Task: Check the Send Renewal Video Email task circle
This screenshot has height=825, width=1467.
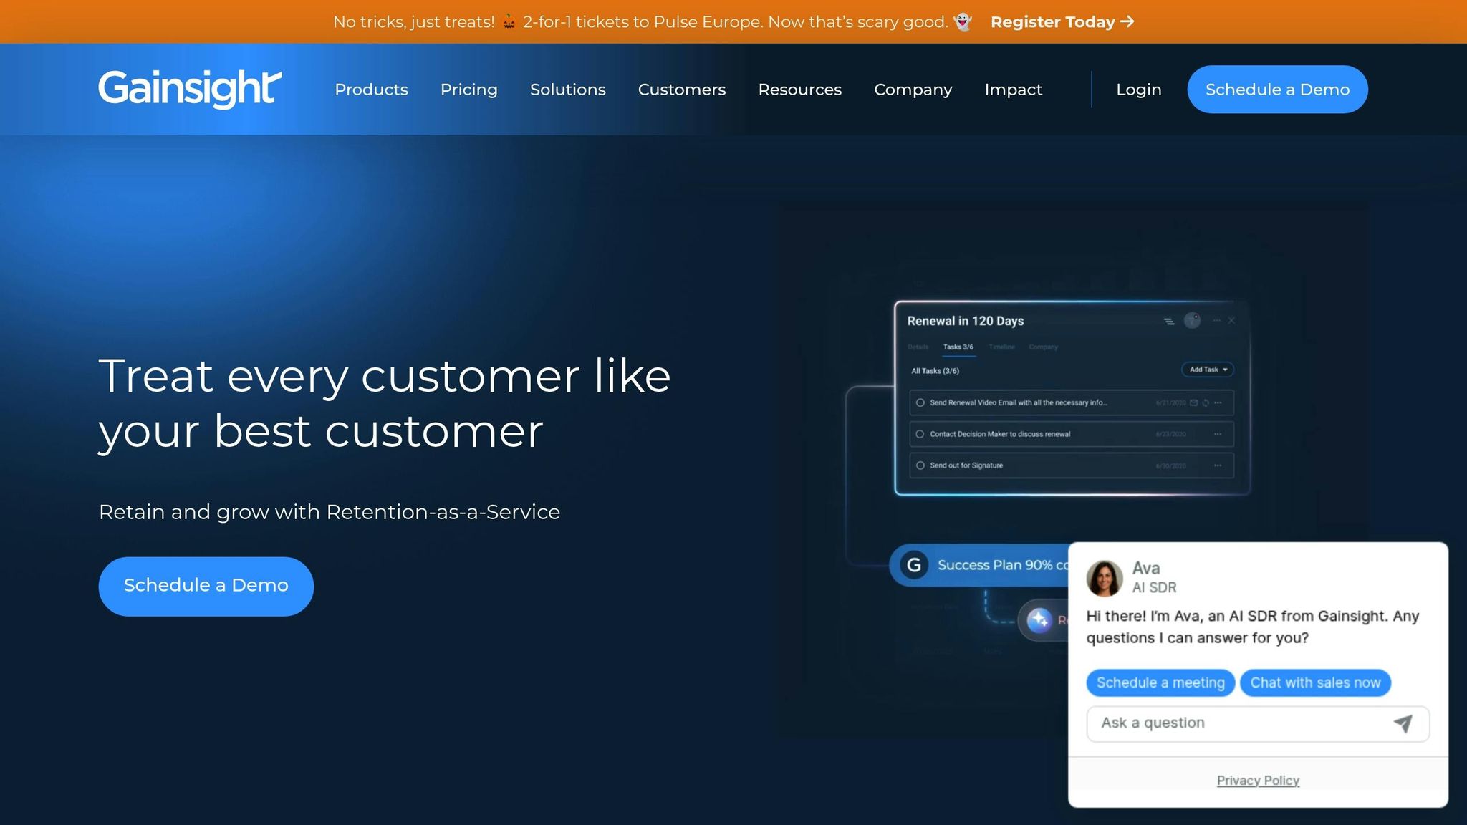Action: [920, 402]
